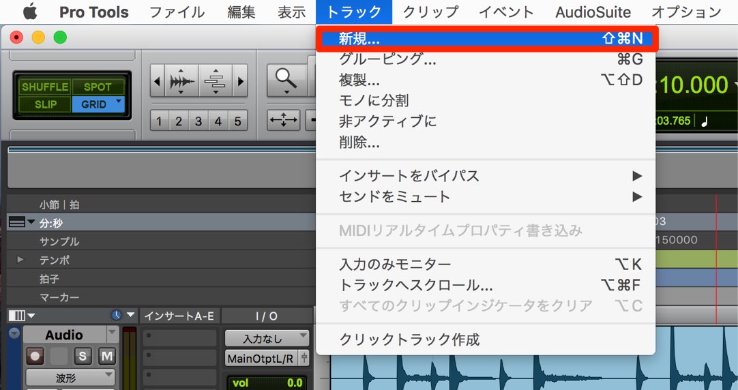This screenshot has width=738, height=390.
Task: Click the vol 0.0 volume field
Action: click(267, 382)
